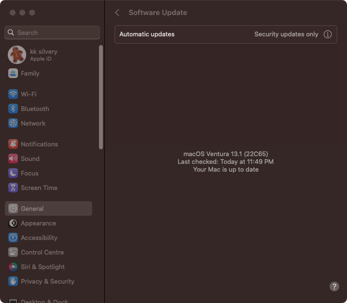Click the Notifications bell icon
Image resolution: width=347 pixels, height=303 pixels.
point(13,144)
